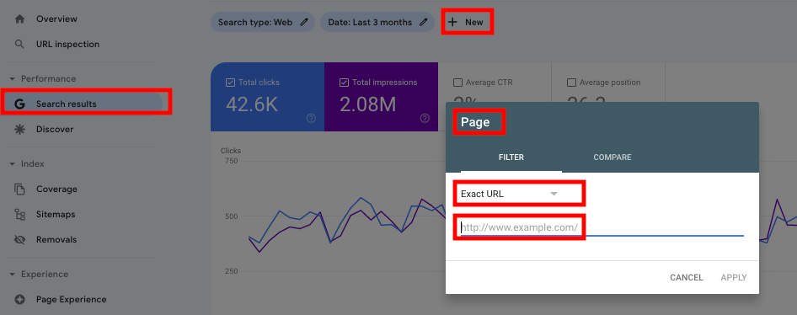Uncheck the Total impressions checkbox
Image resolution: width=797 pixels, height=315 pixels.
(344, 83)
